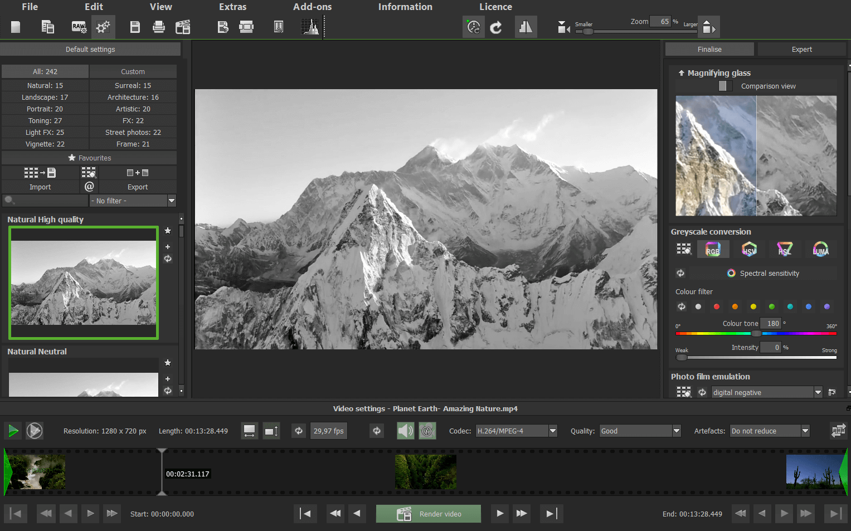Select the green colour filter
This screenshot has height=531, width=851.
point(772,306)
